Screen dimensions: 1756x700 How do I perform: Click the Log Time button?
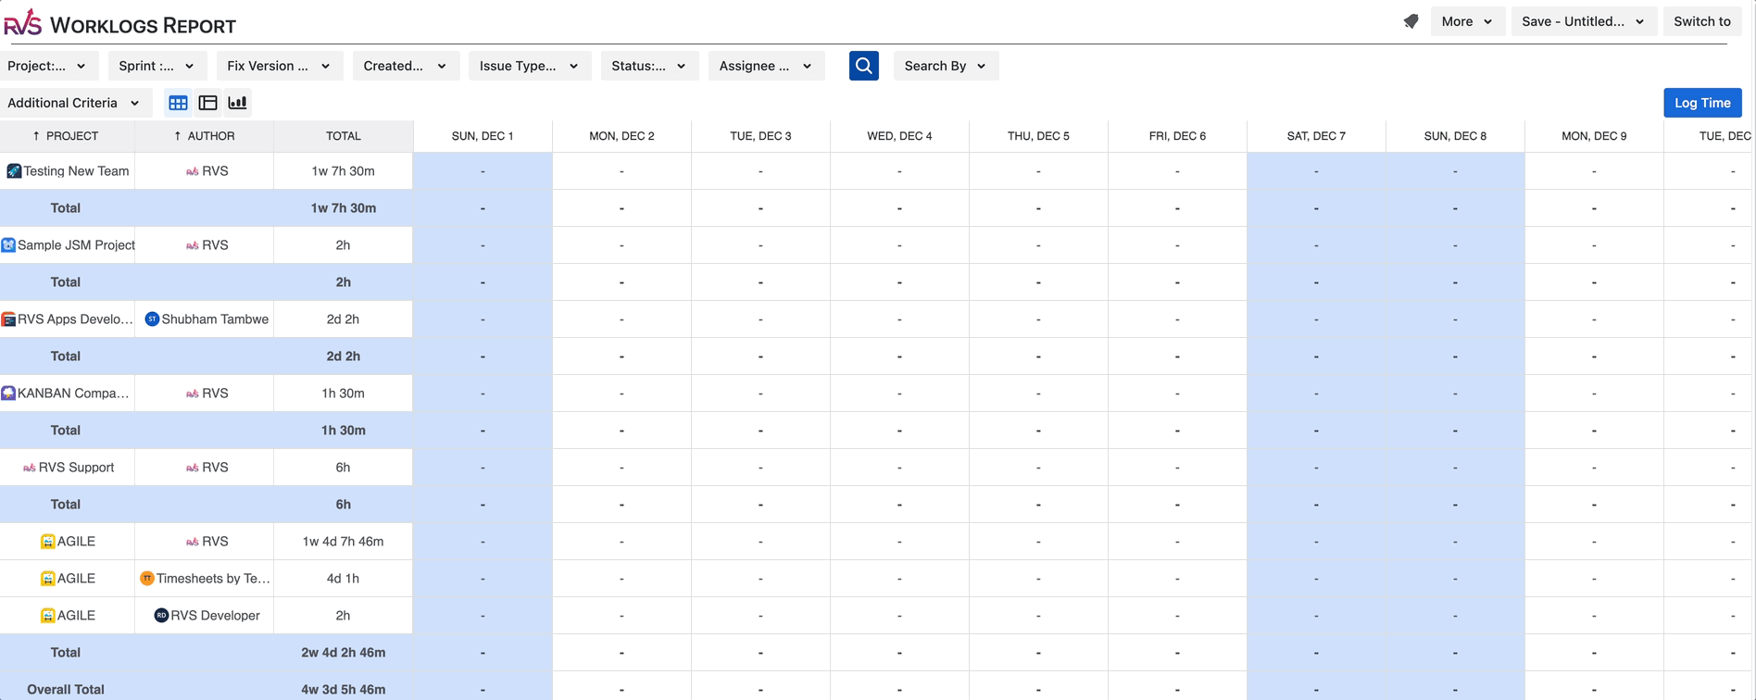coord(1701,103)
